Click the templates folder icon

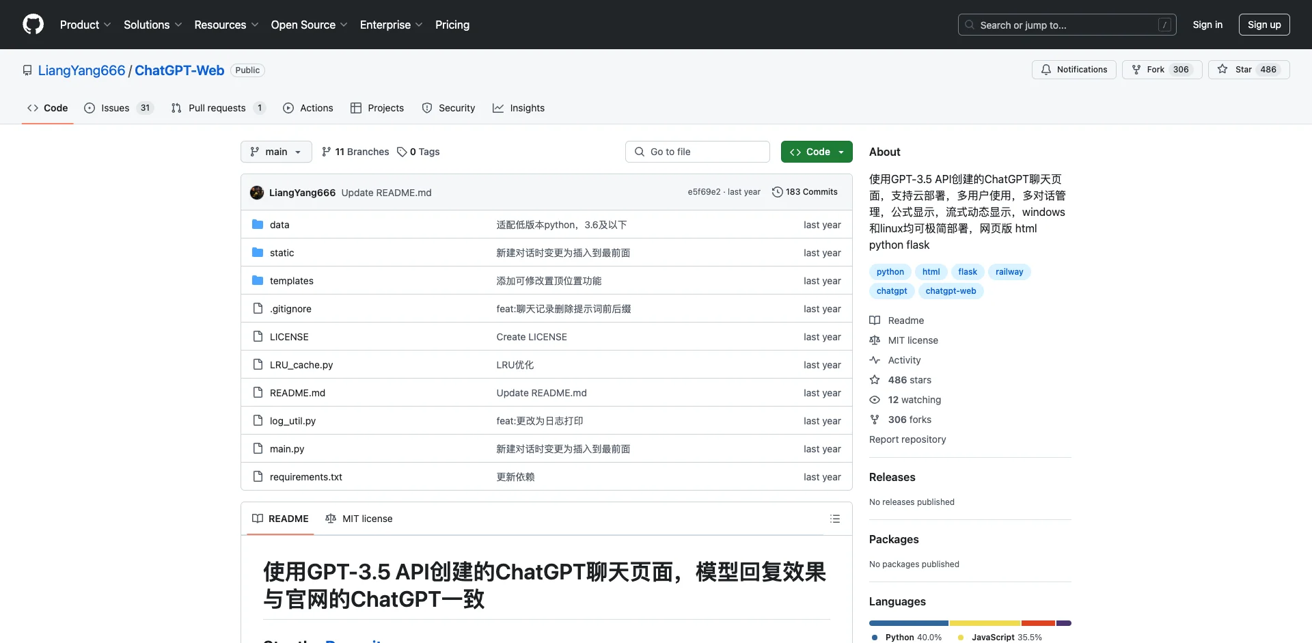[x=258, y=280]
